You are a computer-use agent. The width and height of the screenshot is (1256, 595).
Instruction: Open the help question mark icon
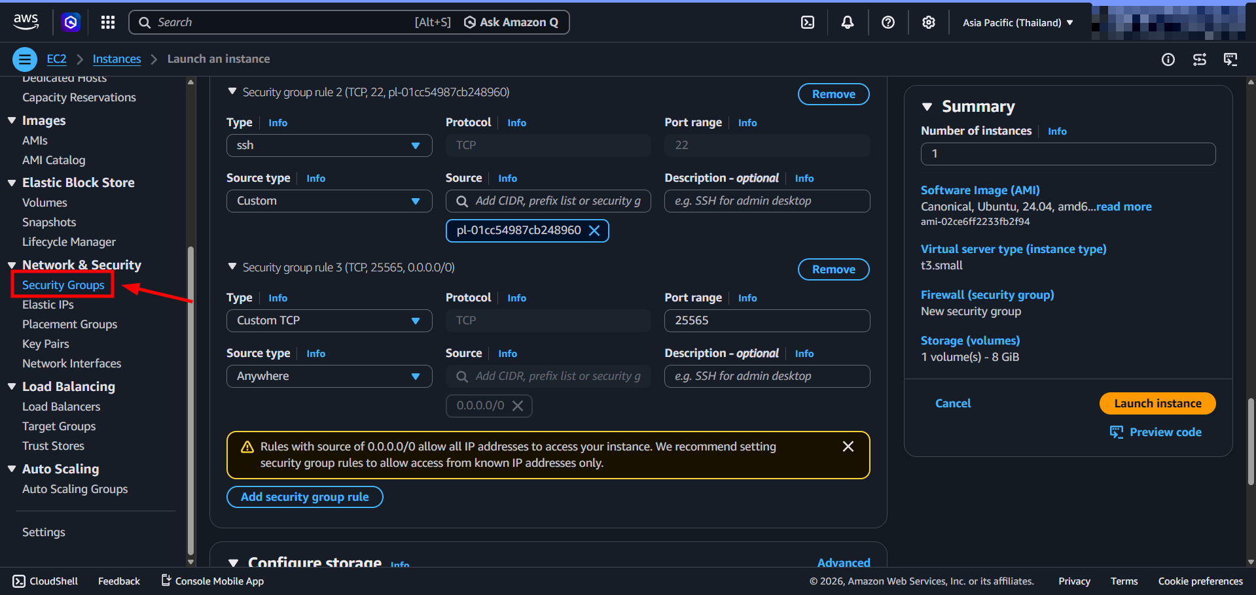coord(888,22)
